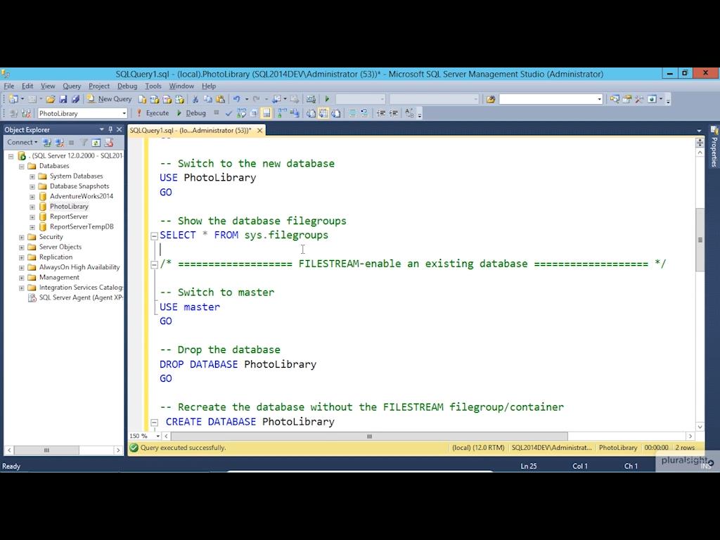This screenshot has width=720, height=540.
Task: Click the Undo arrow icon
Action: click(236, 99)
